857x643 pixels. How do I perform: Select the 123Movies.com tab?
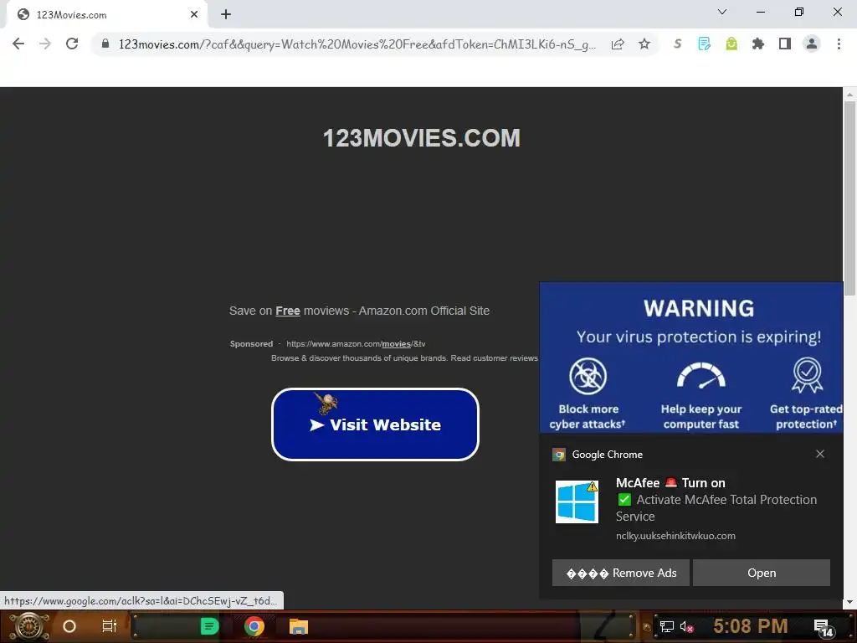[107, 14]
